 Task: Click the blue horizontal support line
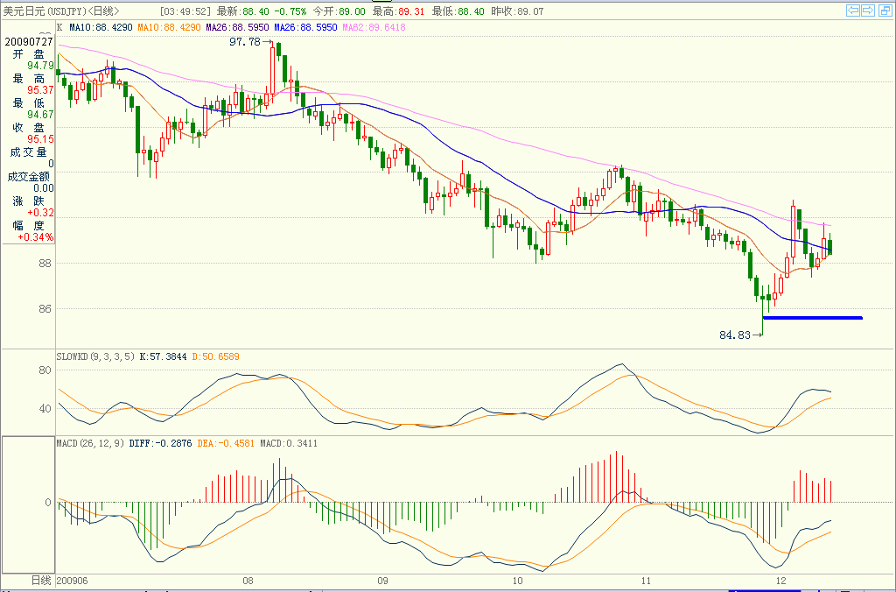[812, 318]
